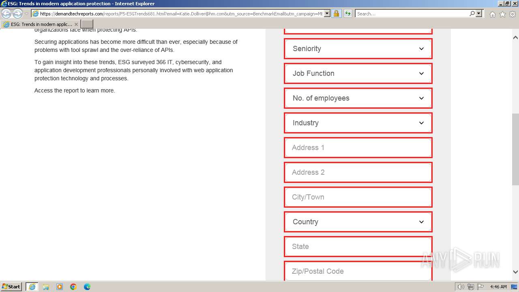Screen dimensions: 519x292
Task: Click the security lock icon in address bar
Action: 336,14
